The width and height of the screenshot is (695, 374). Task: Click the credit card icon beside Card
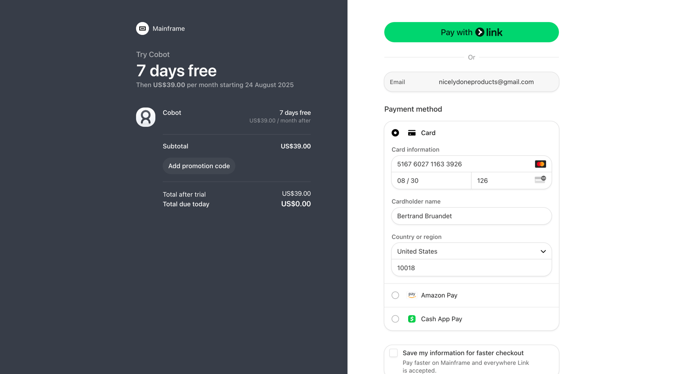pyautogui.click(x=412, y=133)
